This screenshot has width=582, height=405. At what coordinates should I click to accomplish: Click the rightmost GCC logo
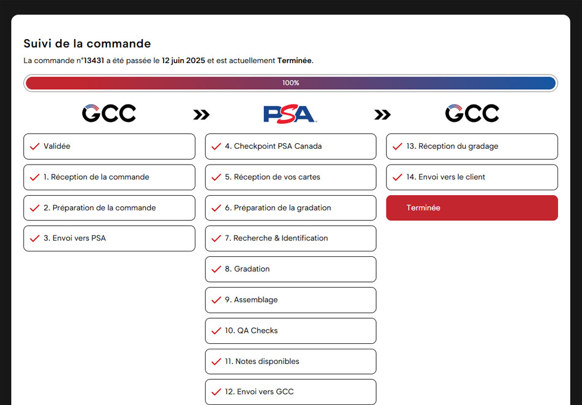tap(472, 113)
